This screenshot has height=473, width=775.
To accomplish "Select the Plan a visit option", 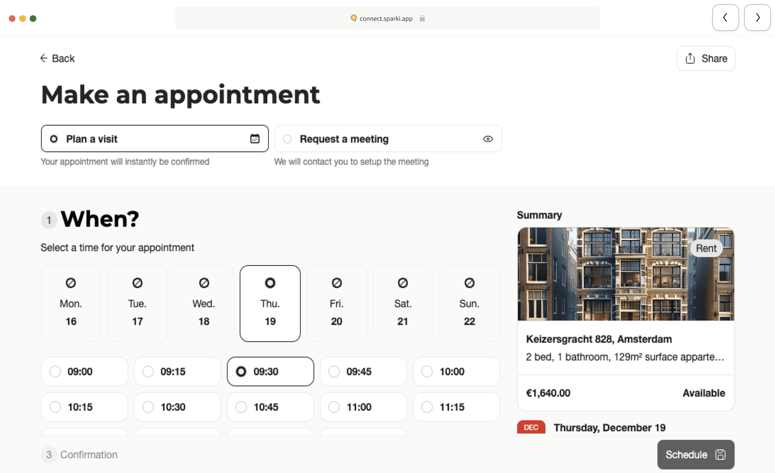I will pyautogui.click(x=155, y=139).
